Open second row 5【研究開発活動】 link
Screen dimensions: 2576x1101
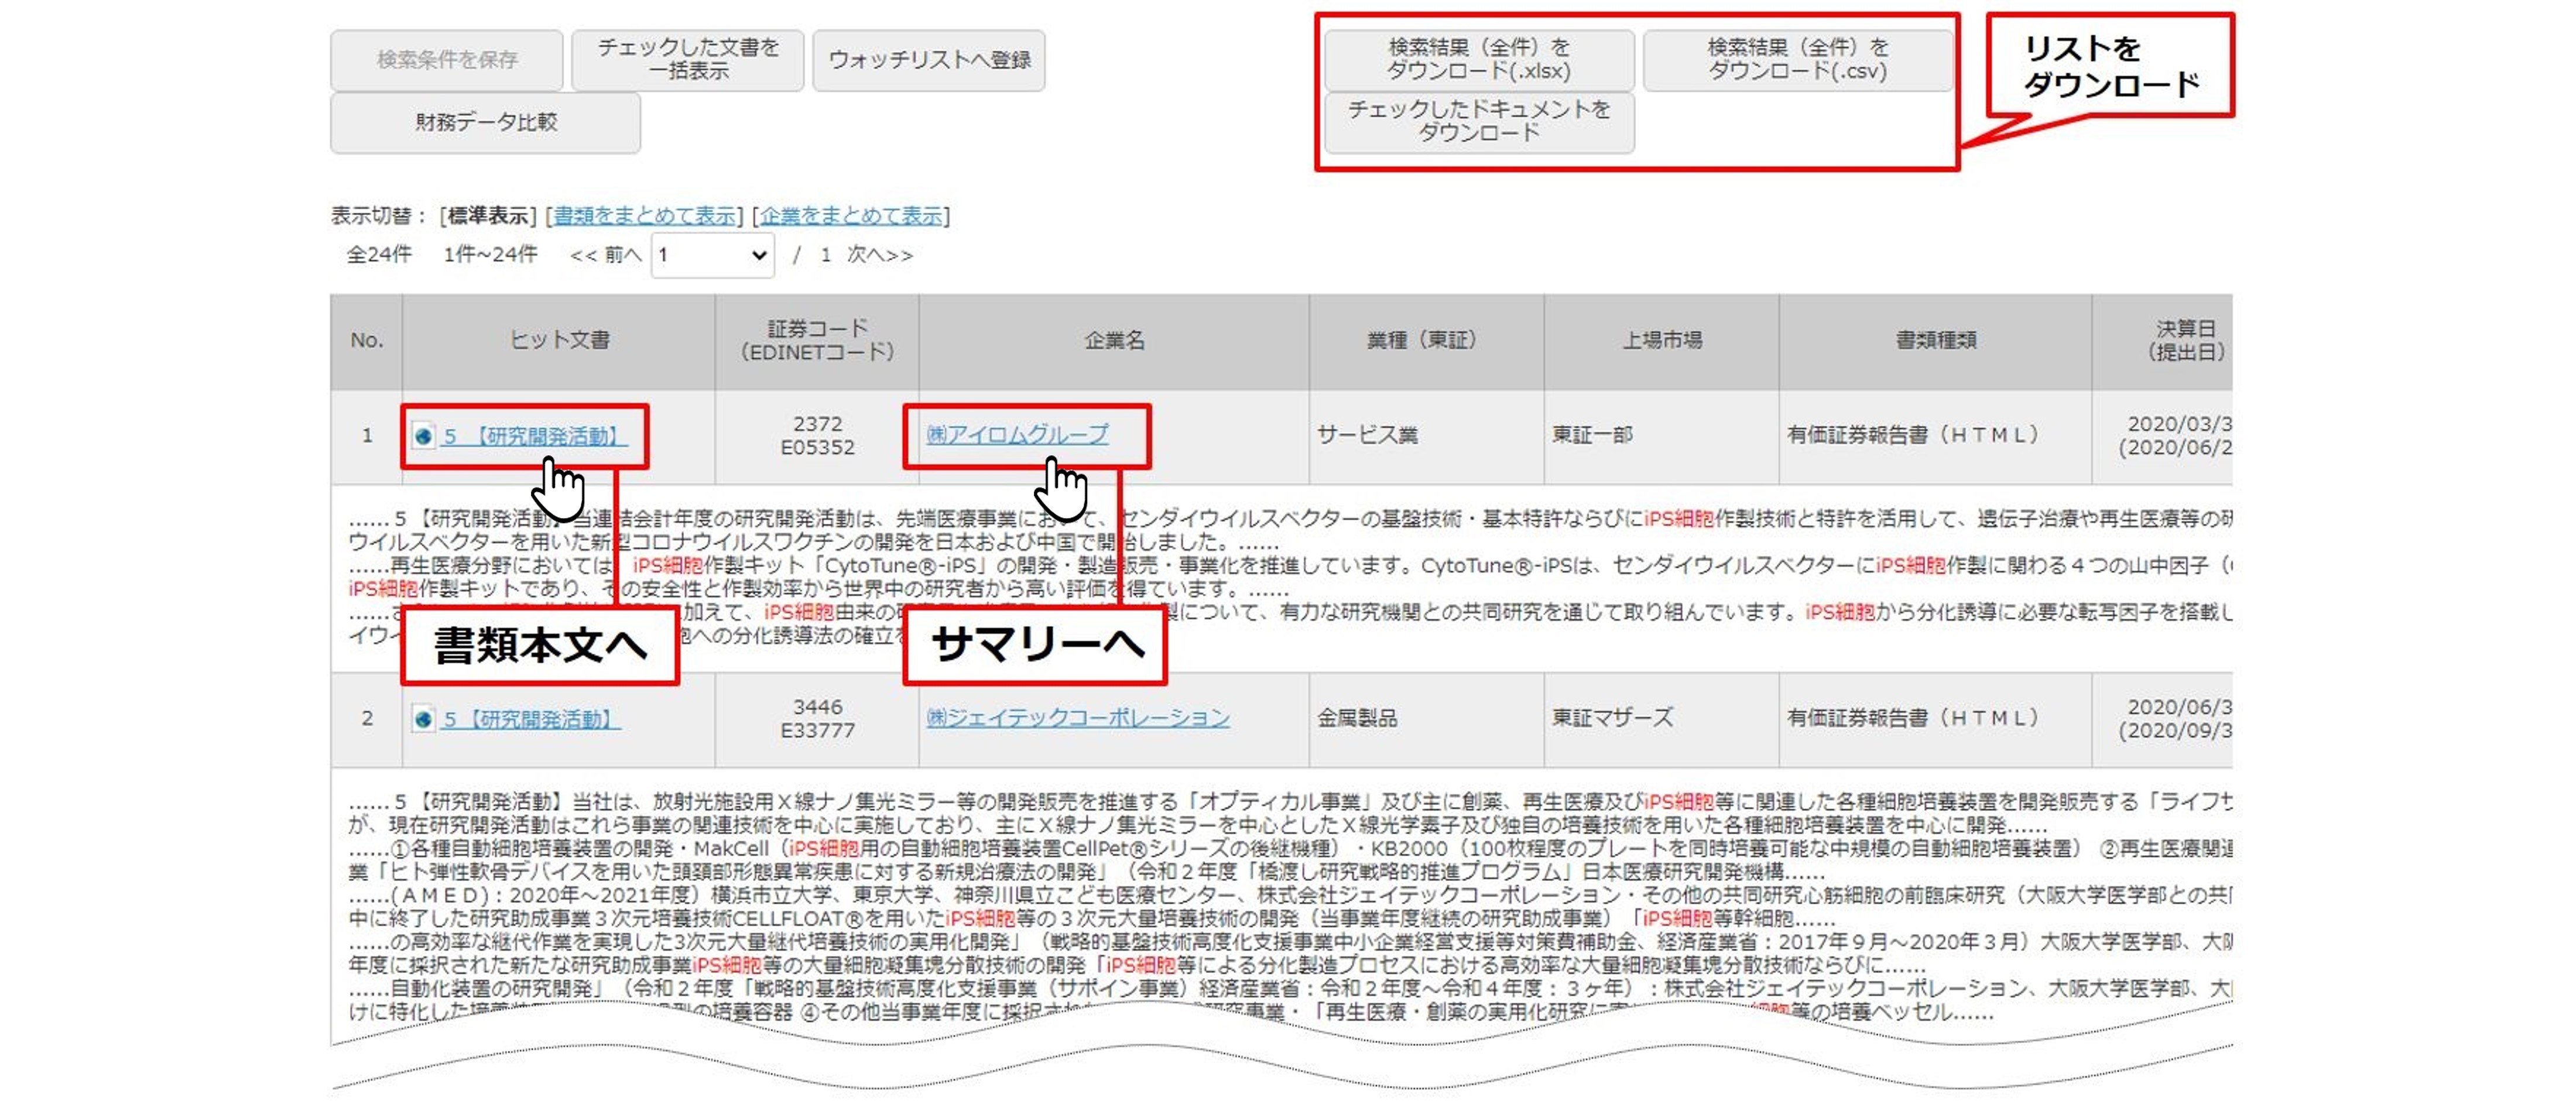click(531, 719)
